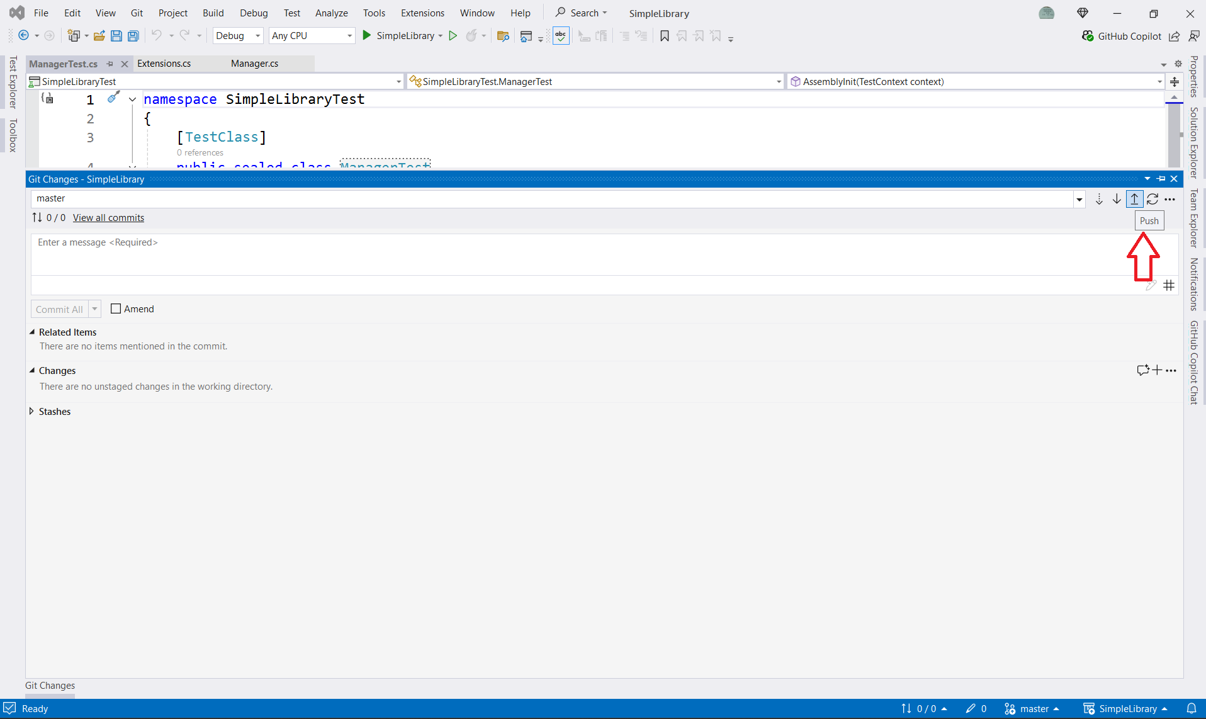1206x719 pixels.
Task: Pin the Git Changes window
Action: tap(1161, 179)
